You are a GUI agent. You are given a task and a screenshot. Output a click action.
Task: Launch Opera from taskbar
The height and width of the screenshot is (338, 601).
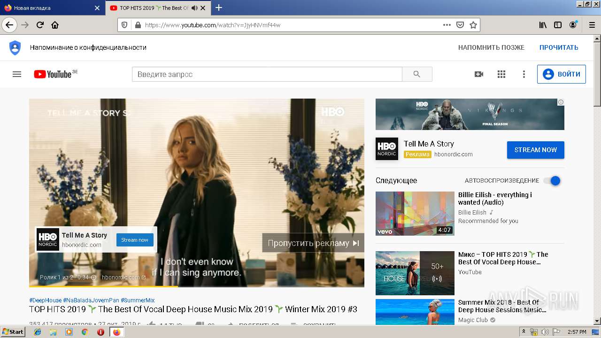(x=100, y=332)
